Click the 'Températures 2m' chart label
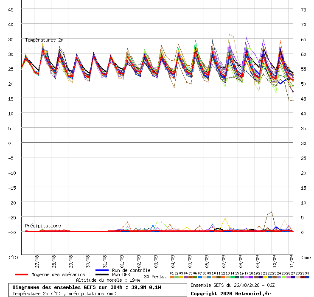314x297 pixels. [44, 40]
